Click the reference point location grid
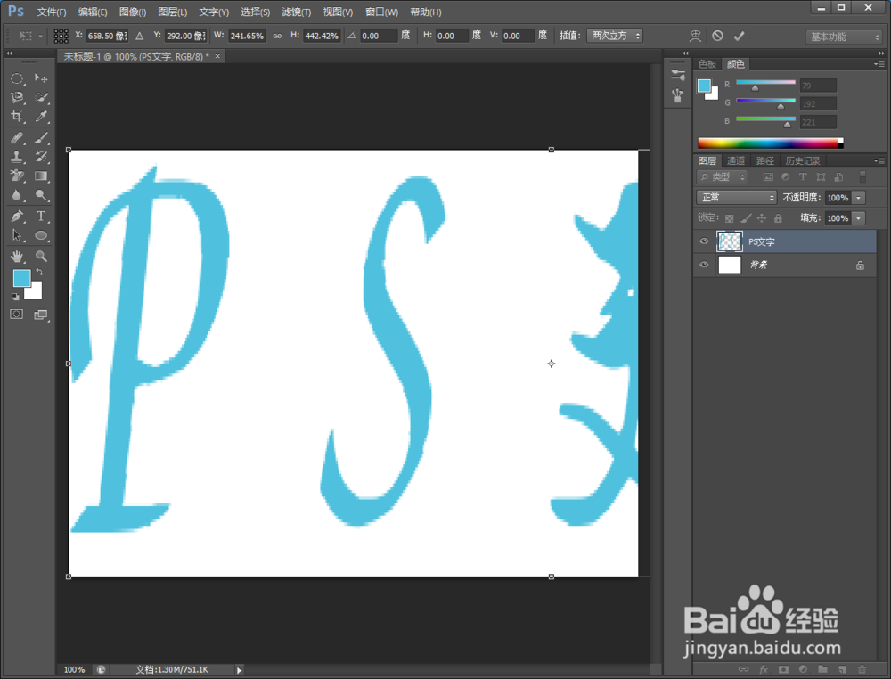891x679 pixels. coord(61,36)
